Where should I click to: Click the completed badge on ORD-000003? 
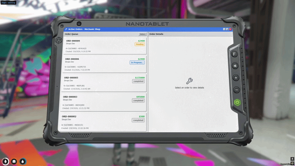(138, 100)
